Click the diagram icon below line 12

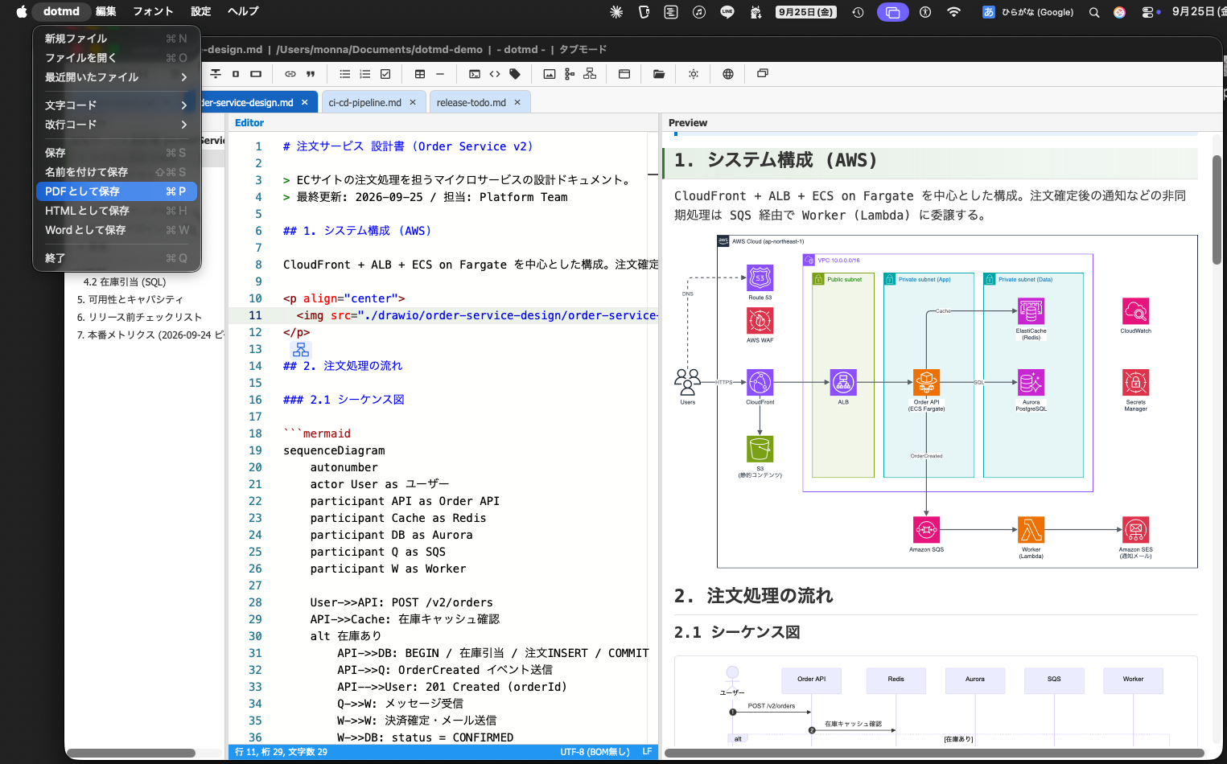(301, 350)
